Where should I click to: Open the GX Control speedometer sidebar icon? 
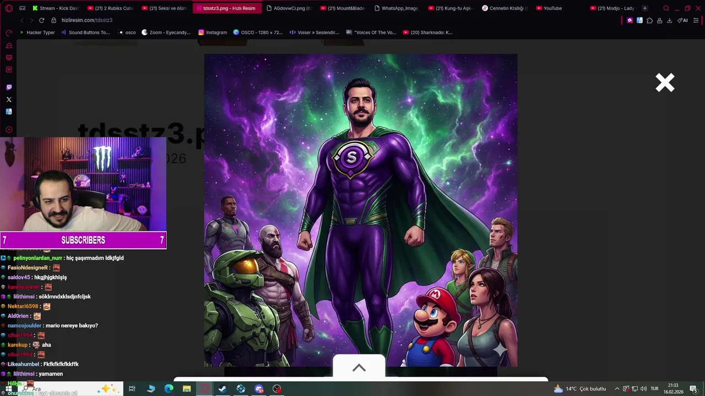click(x=9, y=33)
